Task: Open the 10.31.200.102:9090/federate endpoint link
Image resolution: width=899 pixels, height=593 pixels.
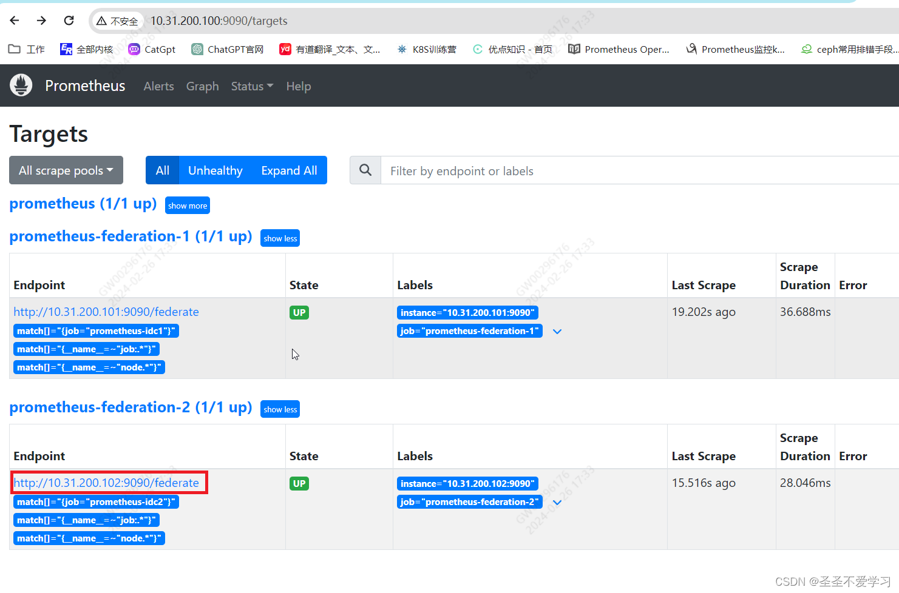Action: tap(106, 483)
